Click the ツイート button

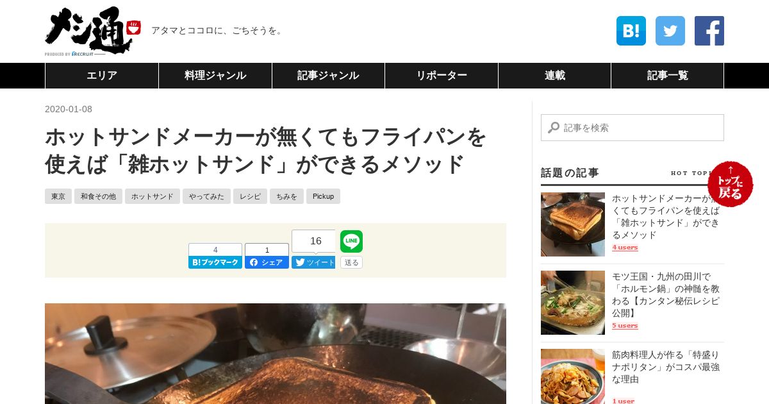point(313,262)
